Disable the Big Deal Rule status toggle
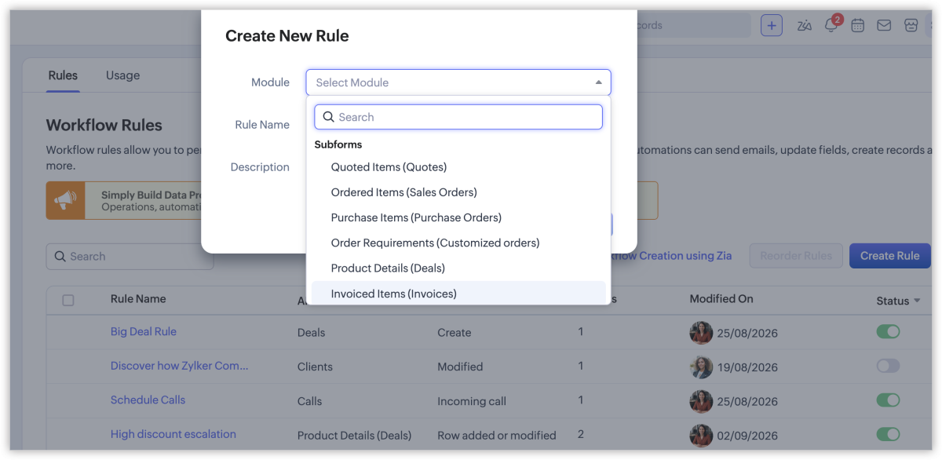 (888, 332)
